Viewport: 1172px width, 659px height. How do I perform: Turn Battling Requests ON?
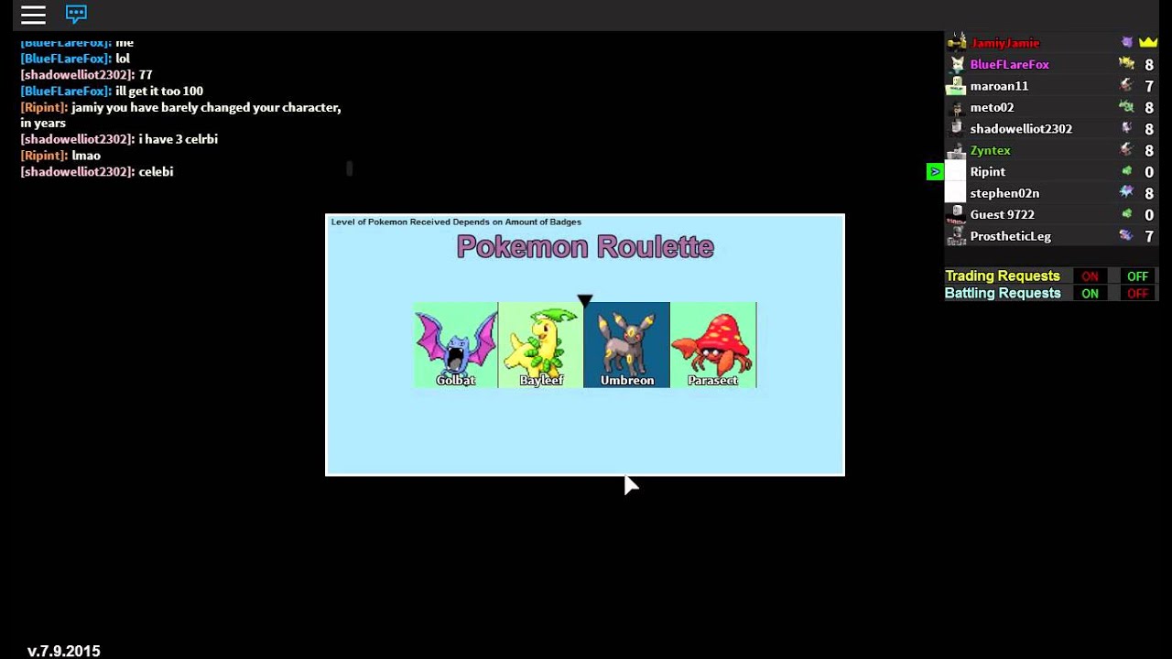[1090, 294]
